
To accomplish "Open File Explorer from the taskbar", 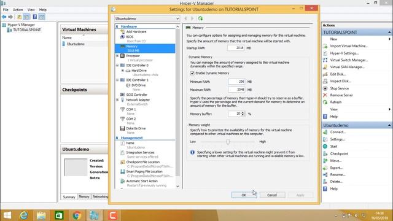I will pyautogui.click(x=41, y=215).
